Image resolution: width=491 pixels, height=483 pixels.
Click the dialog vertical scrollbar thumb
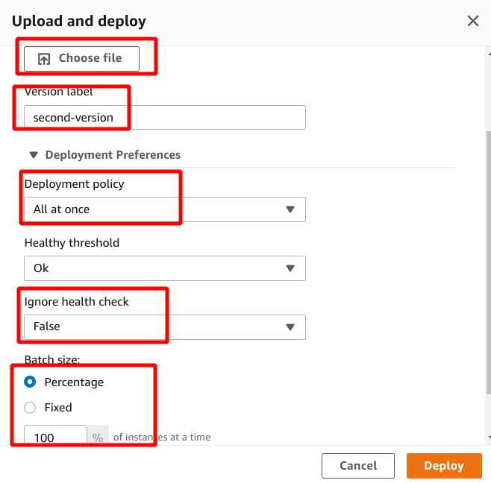pos(489,263)
